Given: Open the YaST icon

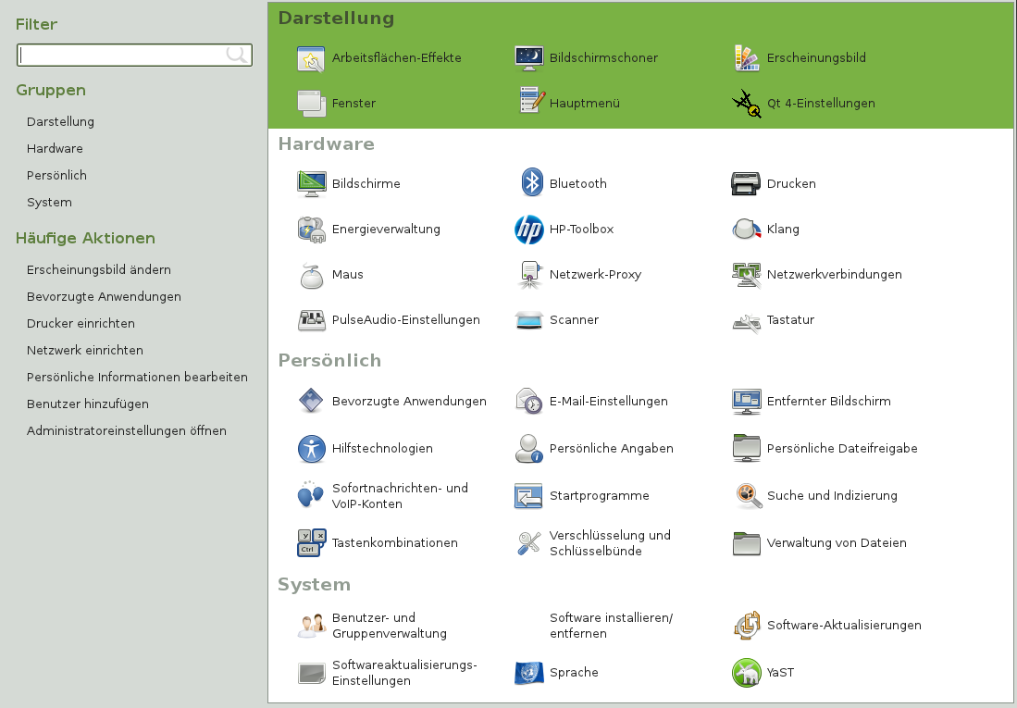Looking at the screenshot, I should [746, 673].
